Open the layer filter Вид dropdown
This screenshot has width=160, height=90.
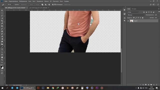[133, 12]
